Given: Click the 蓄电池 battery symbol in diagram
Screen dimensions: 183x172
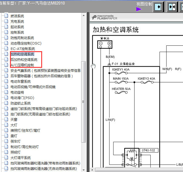Looking at the screenshot, I should click(105, 45).
